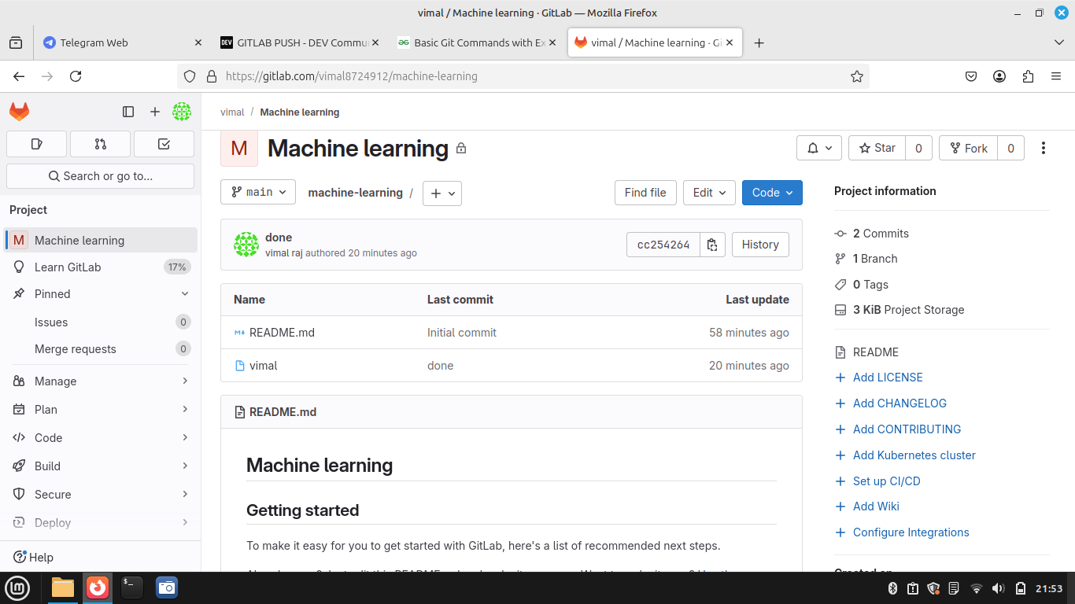
Task: List all Firefox tabs dropdown arrow
Action: click(x=1058, y=42)
